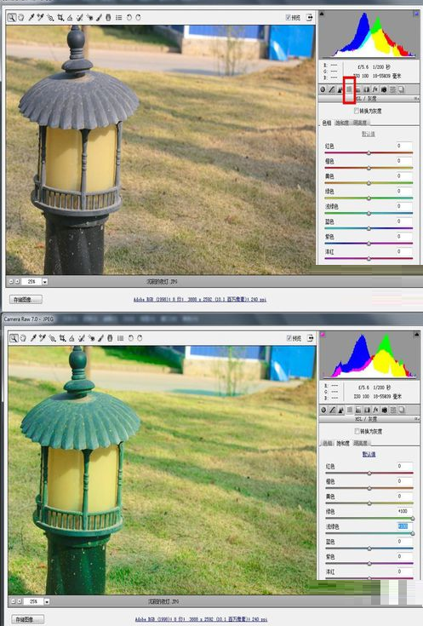Open Effects (fx) tab in the upper window

point(375,89)
